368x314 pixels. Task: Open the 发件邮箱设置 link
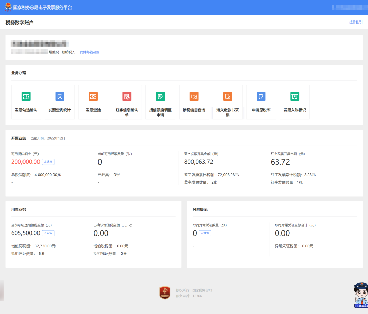pyautogui.click(x=90, y=52)
